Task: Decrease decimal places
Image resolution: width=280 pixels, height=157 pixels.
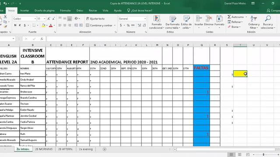Action: (144, 25)
